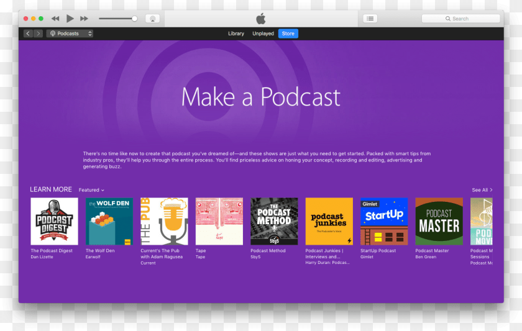Click The Podcast Digest title link

[x=52, y=250]
